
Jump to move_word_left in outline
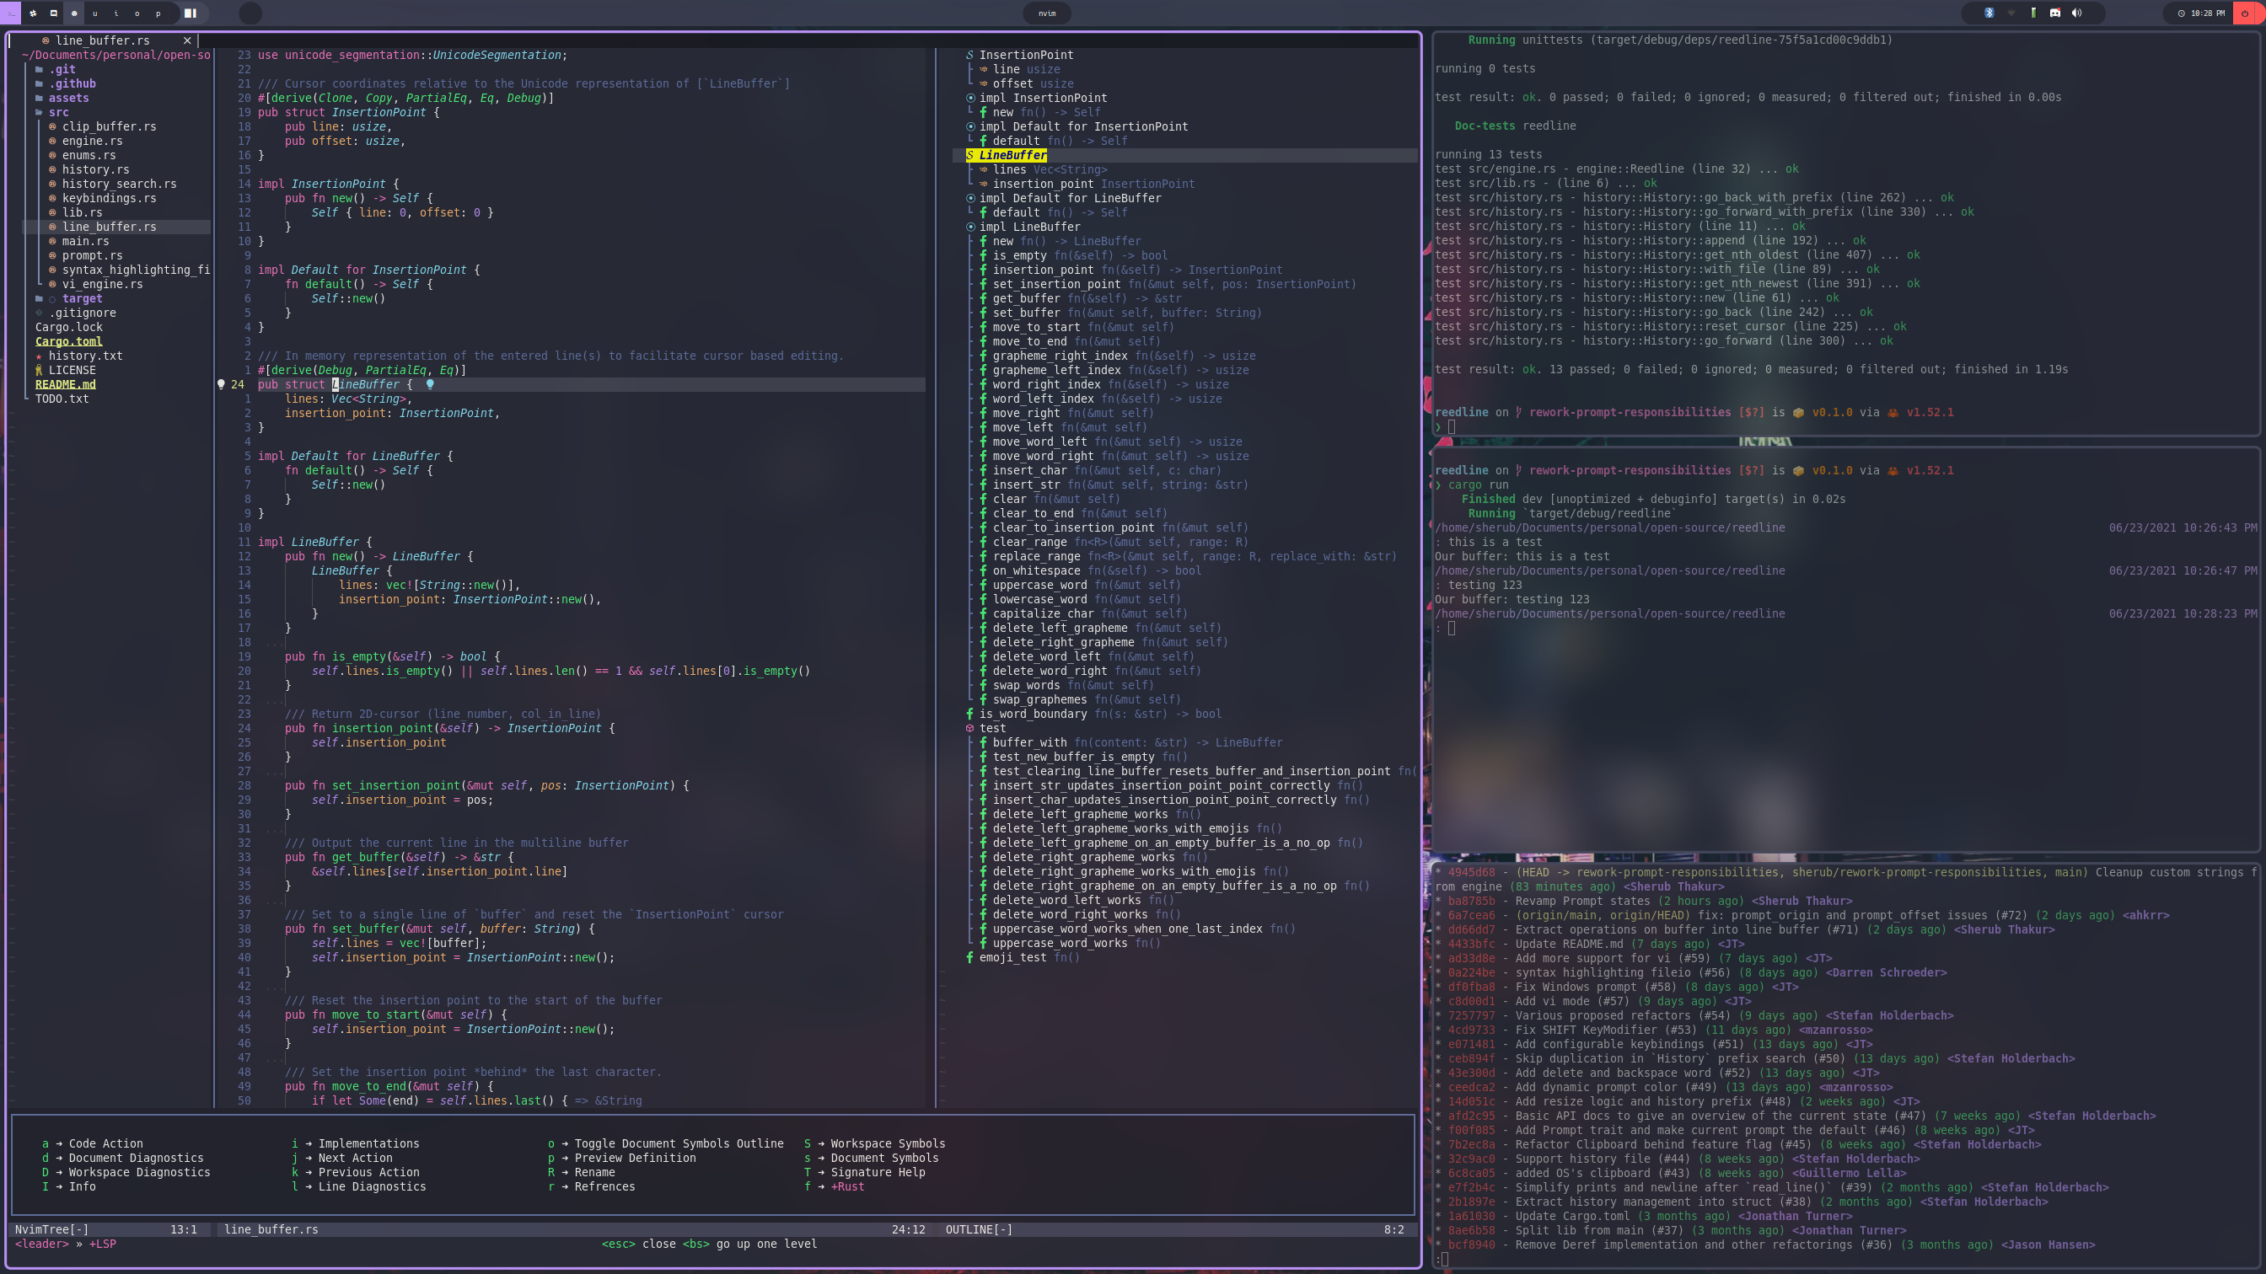[1039, 442]
